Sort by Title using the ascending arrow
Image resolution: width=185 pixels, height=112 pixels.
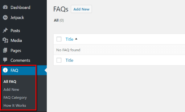[x=76, y=39]
